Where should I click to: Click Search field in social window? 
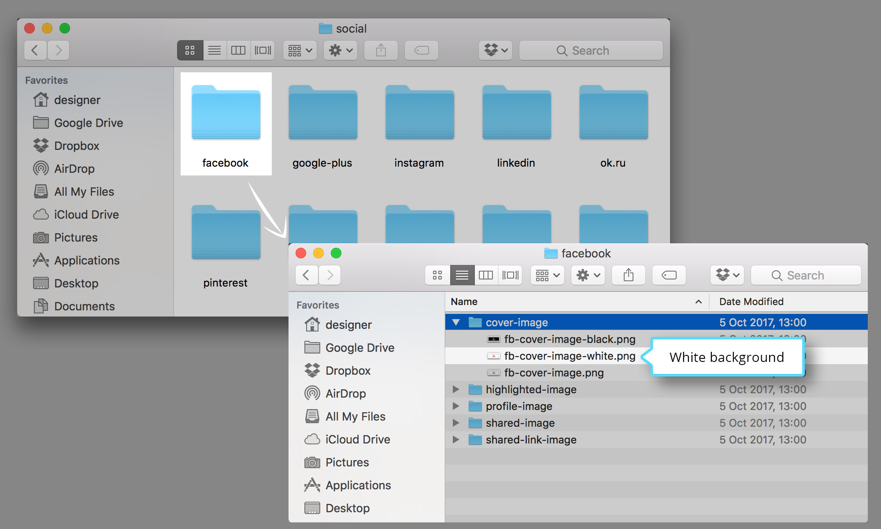[x=591, y=50]
